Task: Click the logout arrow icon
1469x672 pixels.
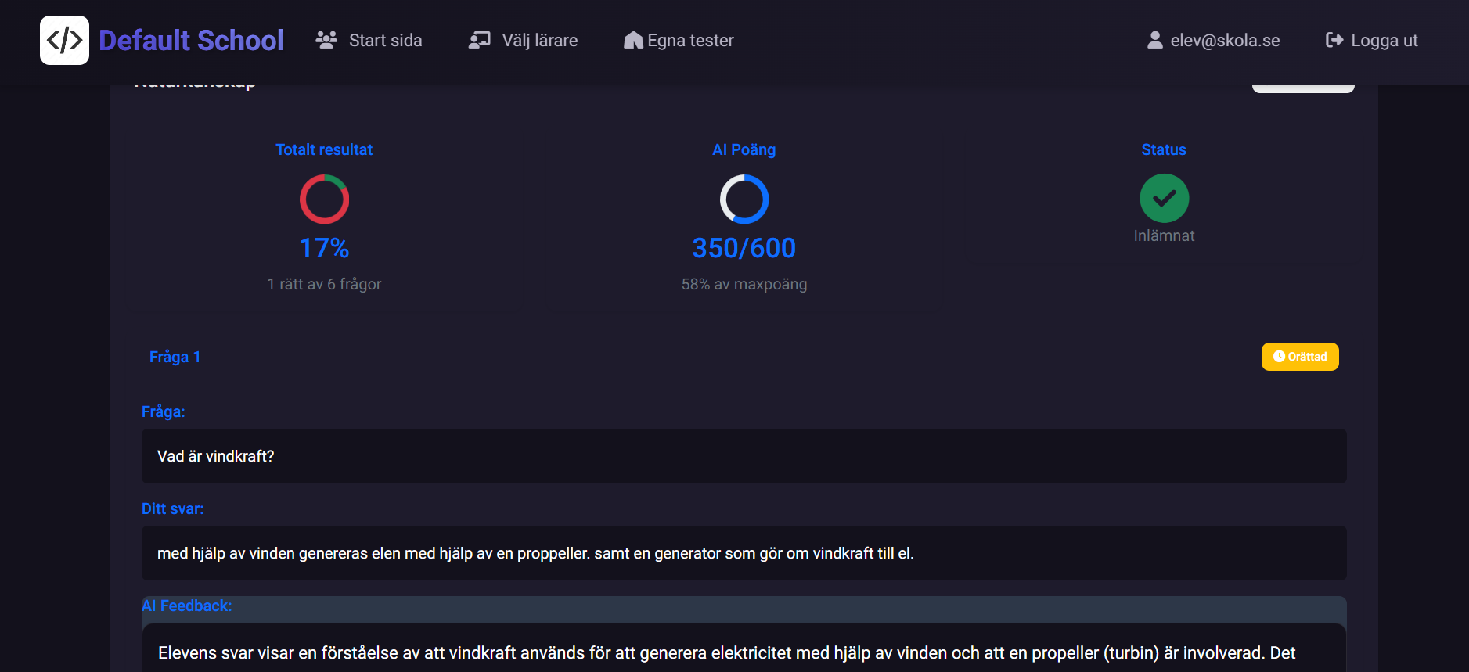Action: (1334, 40)
